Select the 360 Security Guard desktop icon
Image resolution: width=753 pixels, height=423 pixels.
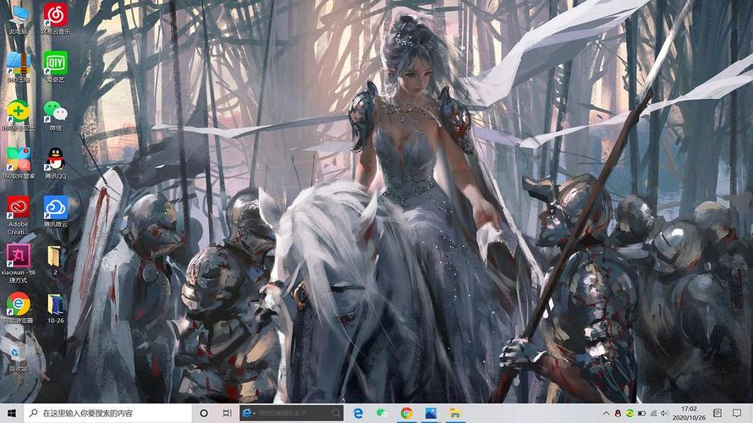[18, 111]
